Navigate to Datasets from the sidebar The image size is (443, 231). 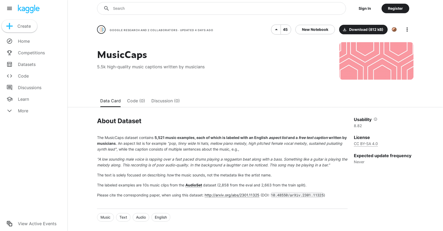[x=27, y=64]
